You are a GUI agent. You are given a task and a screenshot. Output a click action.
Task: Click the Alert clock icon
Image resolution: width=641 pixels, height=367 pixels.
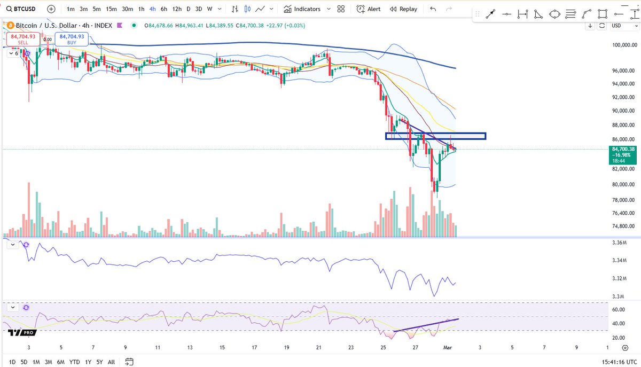(x=361, y=9)
